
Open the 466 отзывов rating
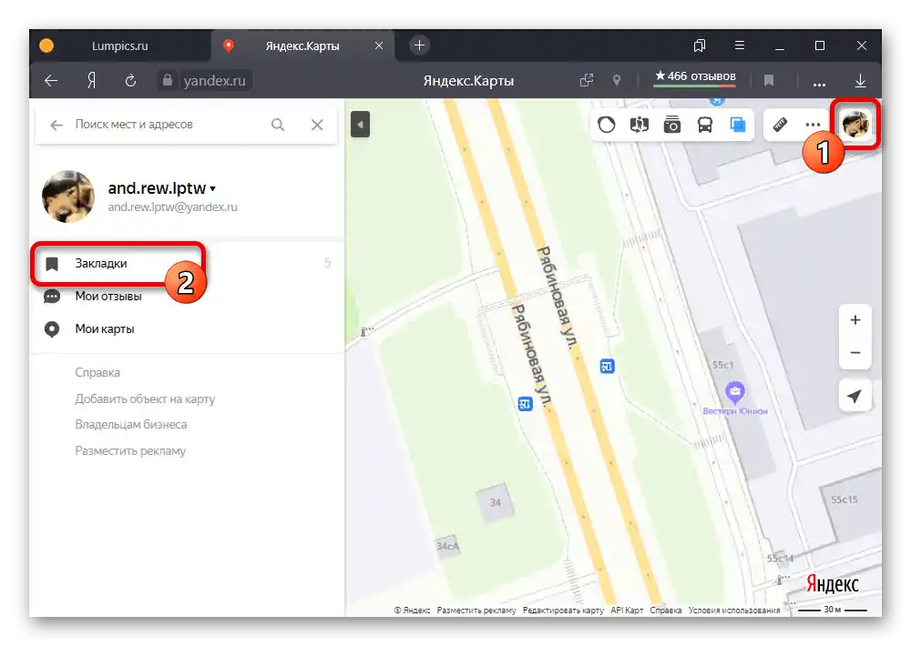[x=695, y=76]
